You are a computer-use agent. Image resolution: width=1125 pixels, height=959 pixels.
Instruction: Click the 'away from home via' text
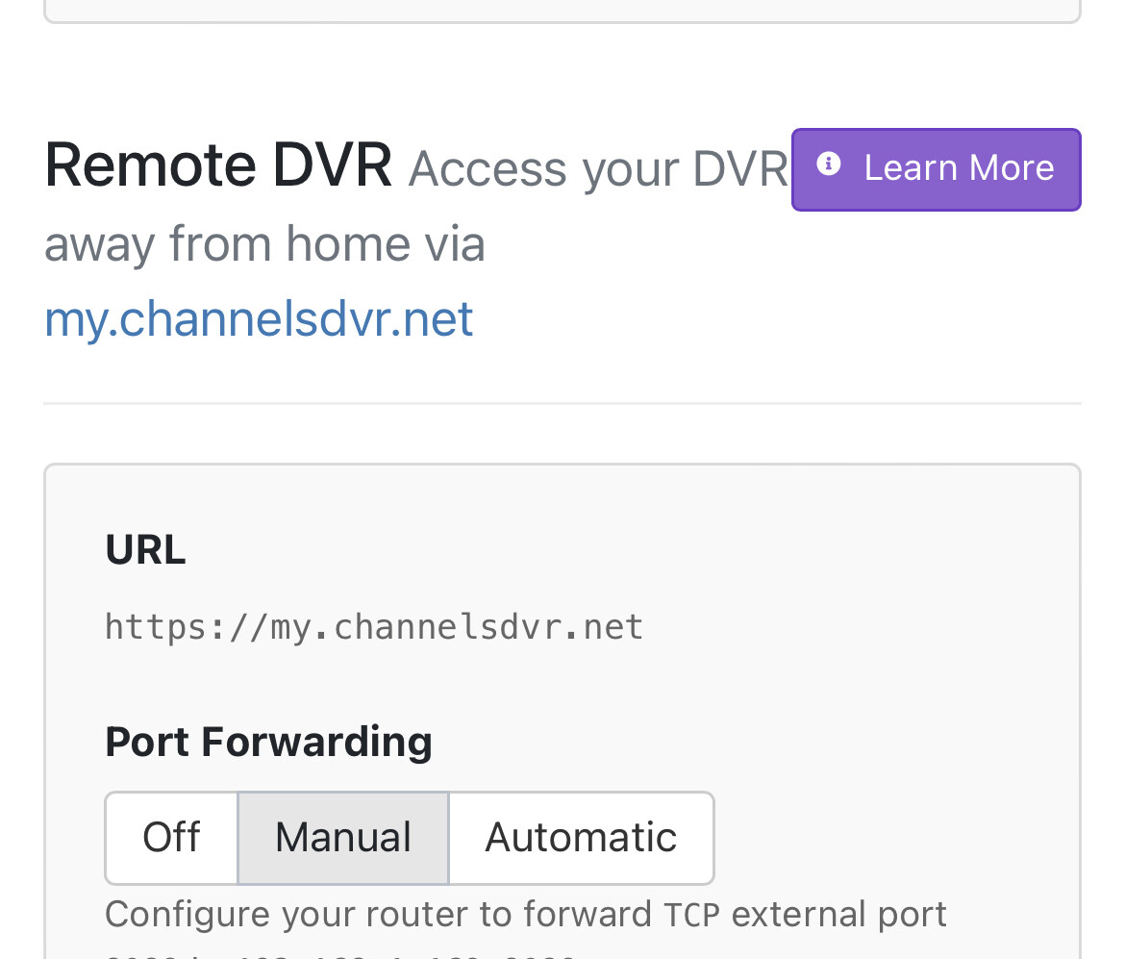click(264, 243)
